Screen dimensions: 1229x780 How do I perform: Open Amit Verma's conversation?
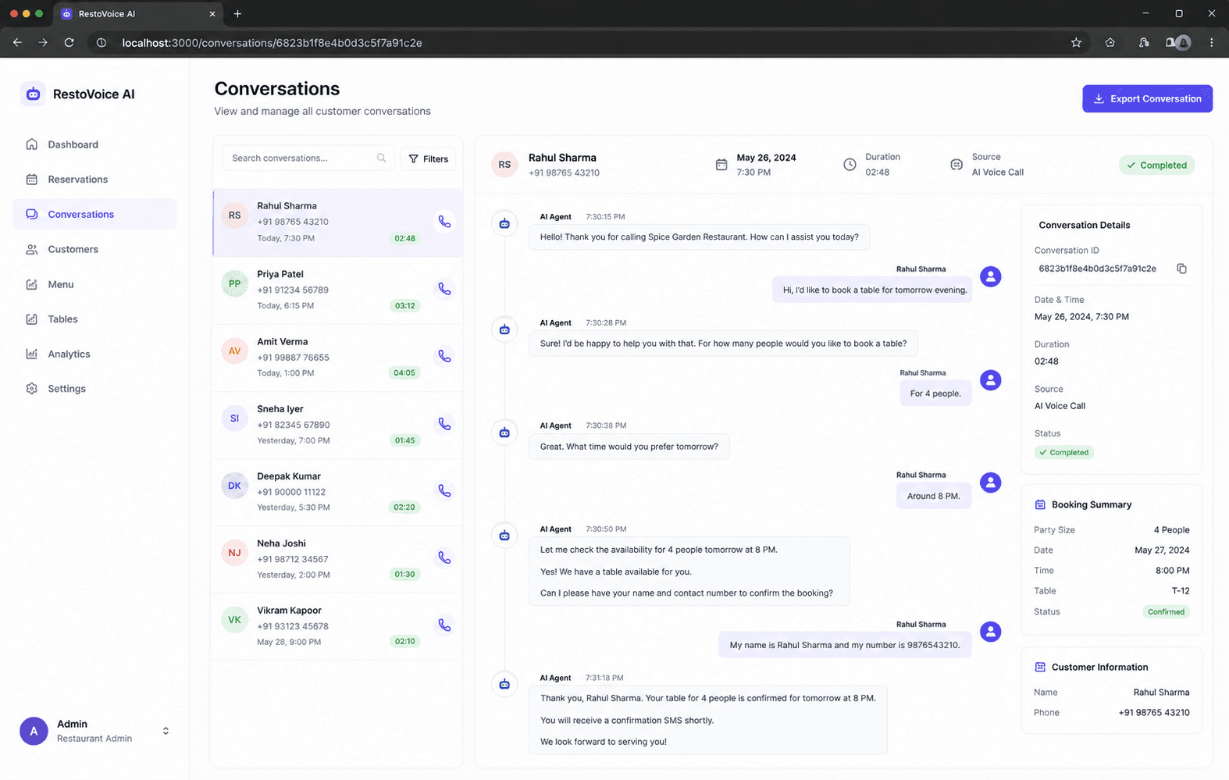tap(337, 358)
